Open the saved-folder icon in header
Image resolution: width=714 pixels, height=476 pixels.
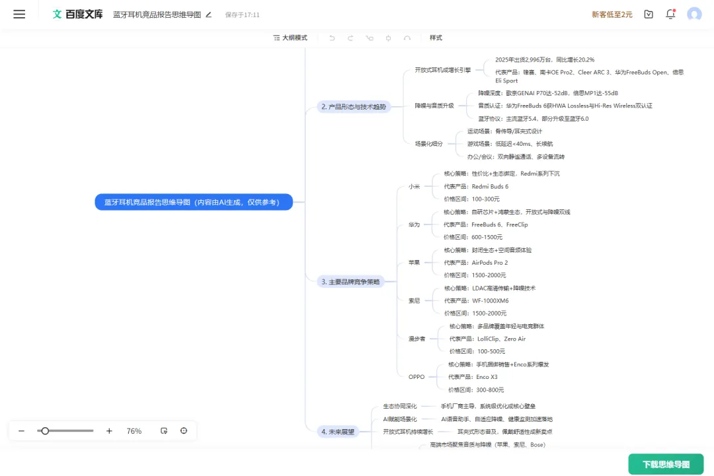click(649, 15)
